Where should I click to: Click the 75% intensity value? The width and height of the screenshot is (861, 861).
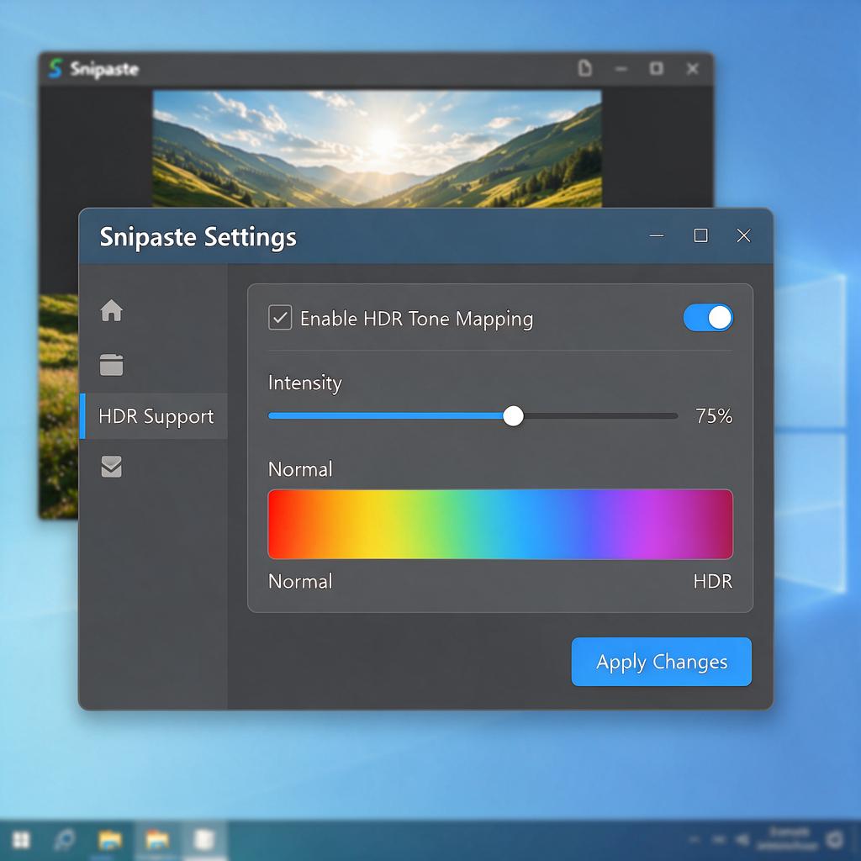pos(714,415)
